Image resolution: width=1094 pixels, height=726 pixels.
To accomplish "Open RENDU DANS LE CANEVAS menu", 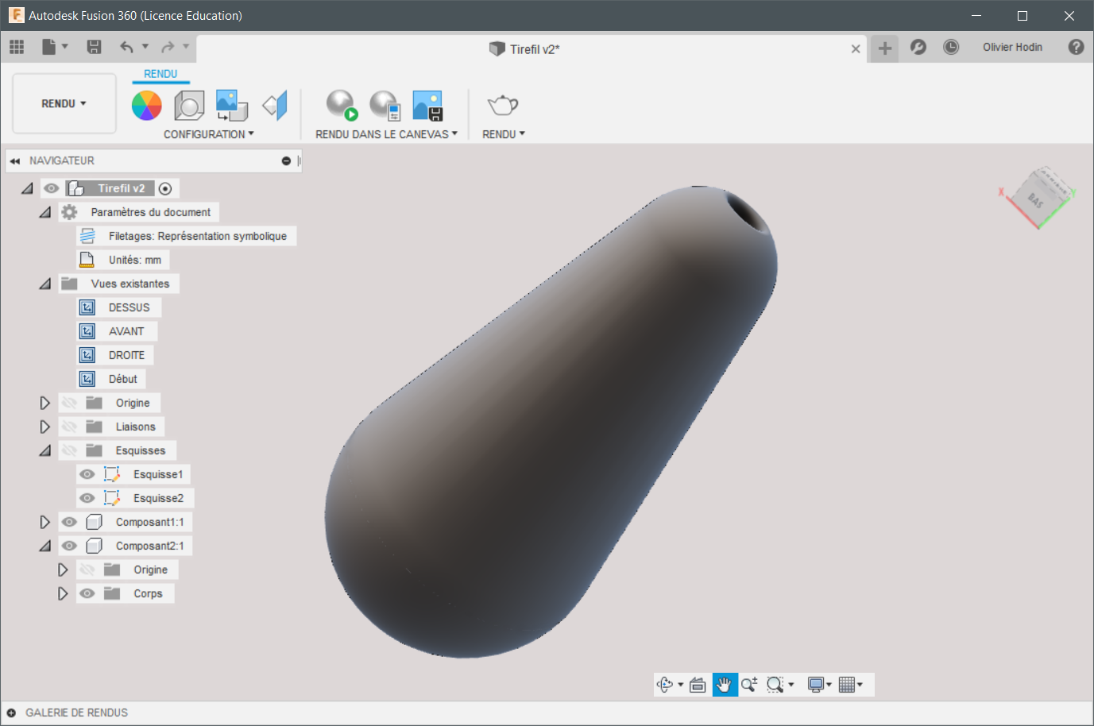I will [386, 134].
